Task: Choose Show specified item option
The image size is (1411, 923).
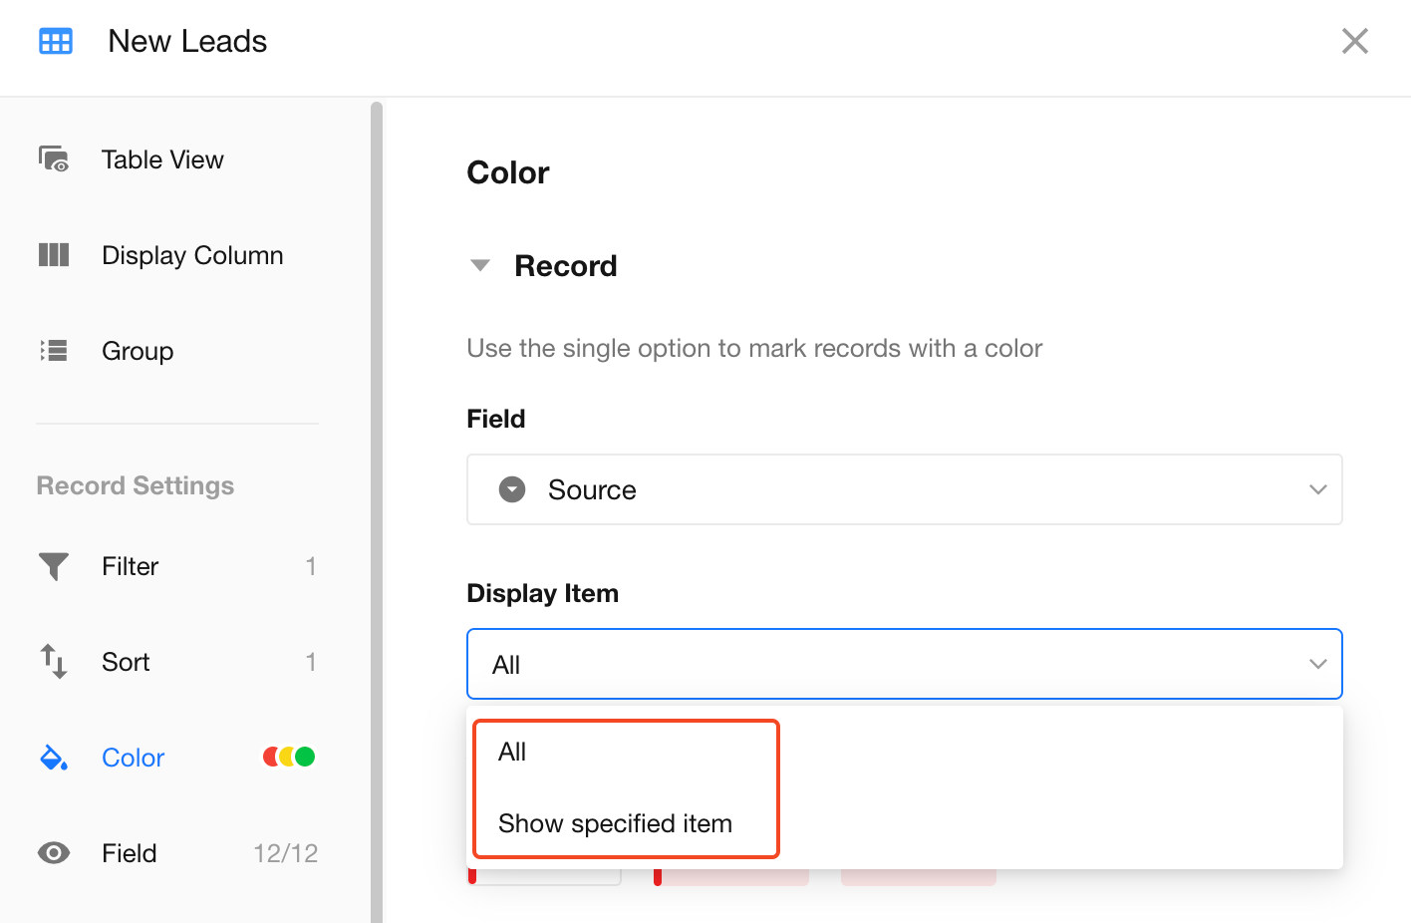Action: pyautogui.click(x=615, y=823)
